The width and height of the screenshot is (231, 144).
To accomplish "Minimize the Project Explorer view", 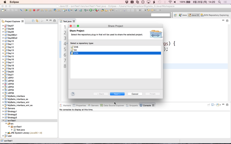I will point(50,20).
